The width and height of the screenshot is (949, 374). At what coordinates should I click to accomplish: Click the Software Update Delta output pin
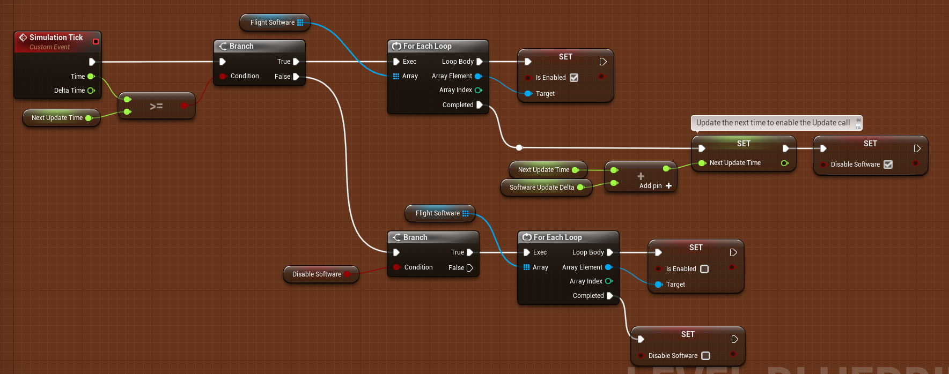580,188
